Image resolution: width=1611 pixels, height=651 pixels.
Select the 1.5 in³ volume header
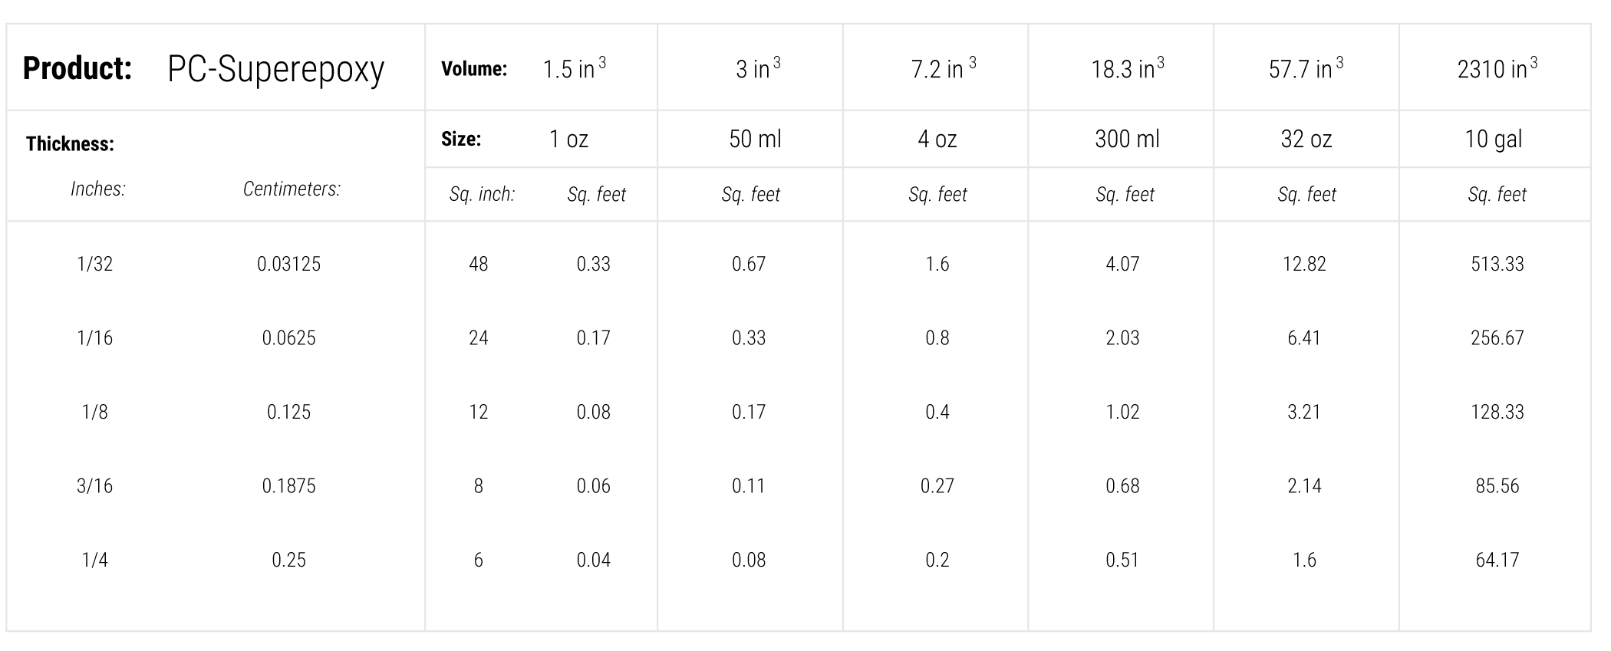(574, 68)
